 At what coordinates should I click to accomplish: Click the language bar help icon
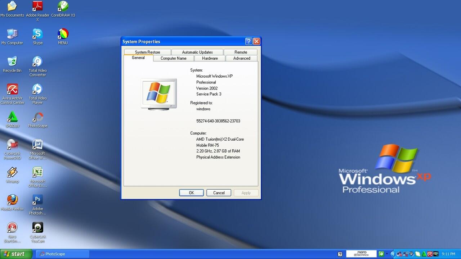pos(340,254)
